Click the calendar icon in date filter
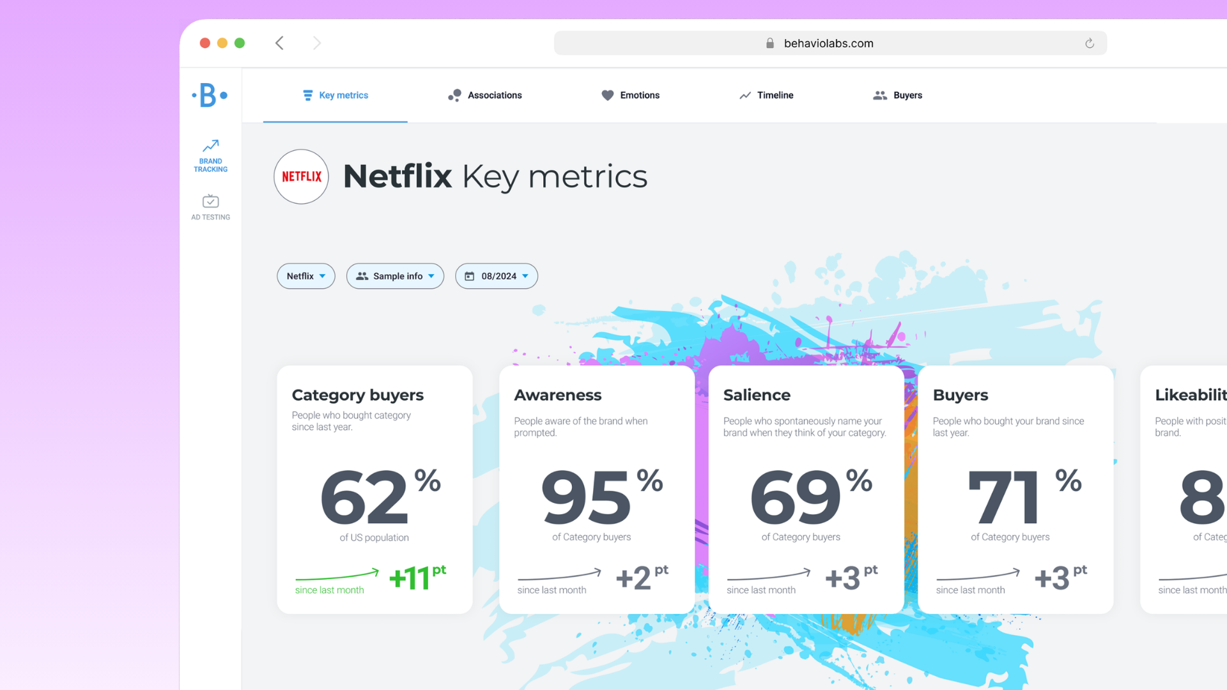1227x690 pixels. click(470, 276)
